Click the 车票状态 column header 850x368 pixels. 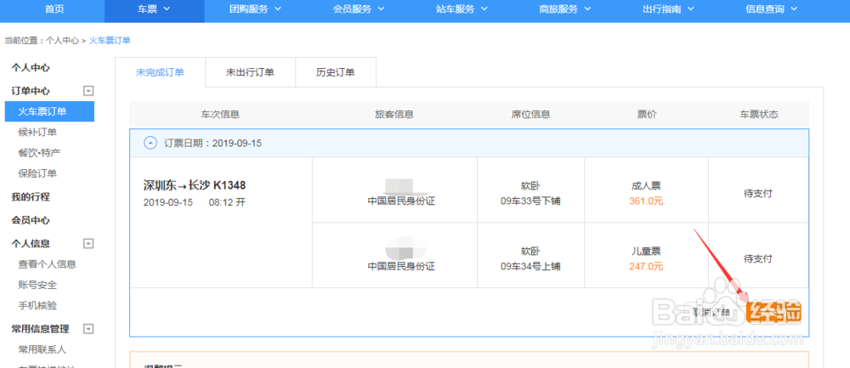click(x=759, y=115)
